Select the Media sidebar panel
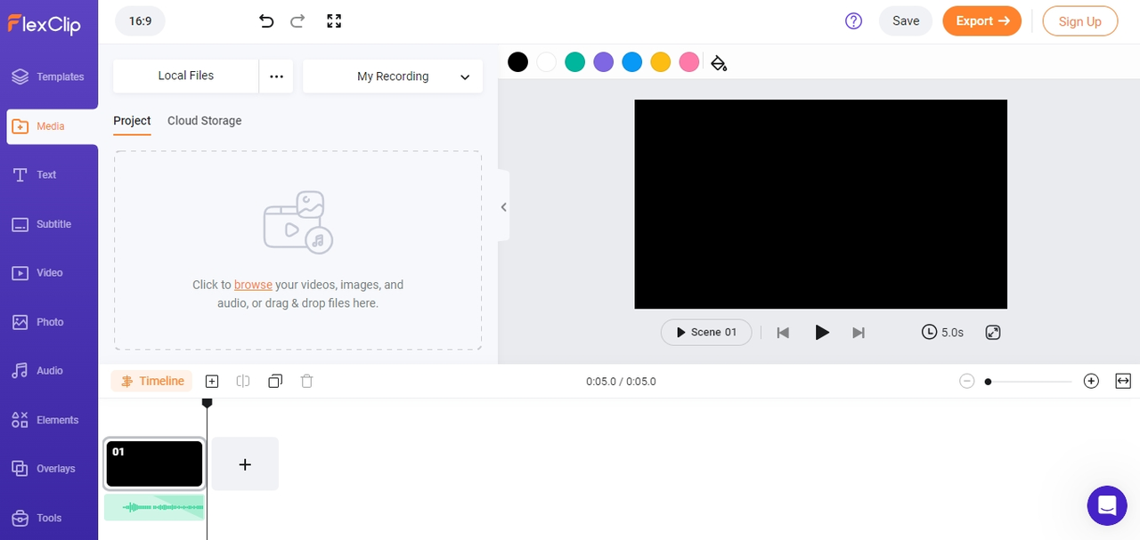1140x540 pixels. 52,126
